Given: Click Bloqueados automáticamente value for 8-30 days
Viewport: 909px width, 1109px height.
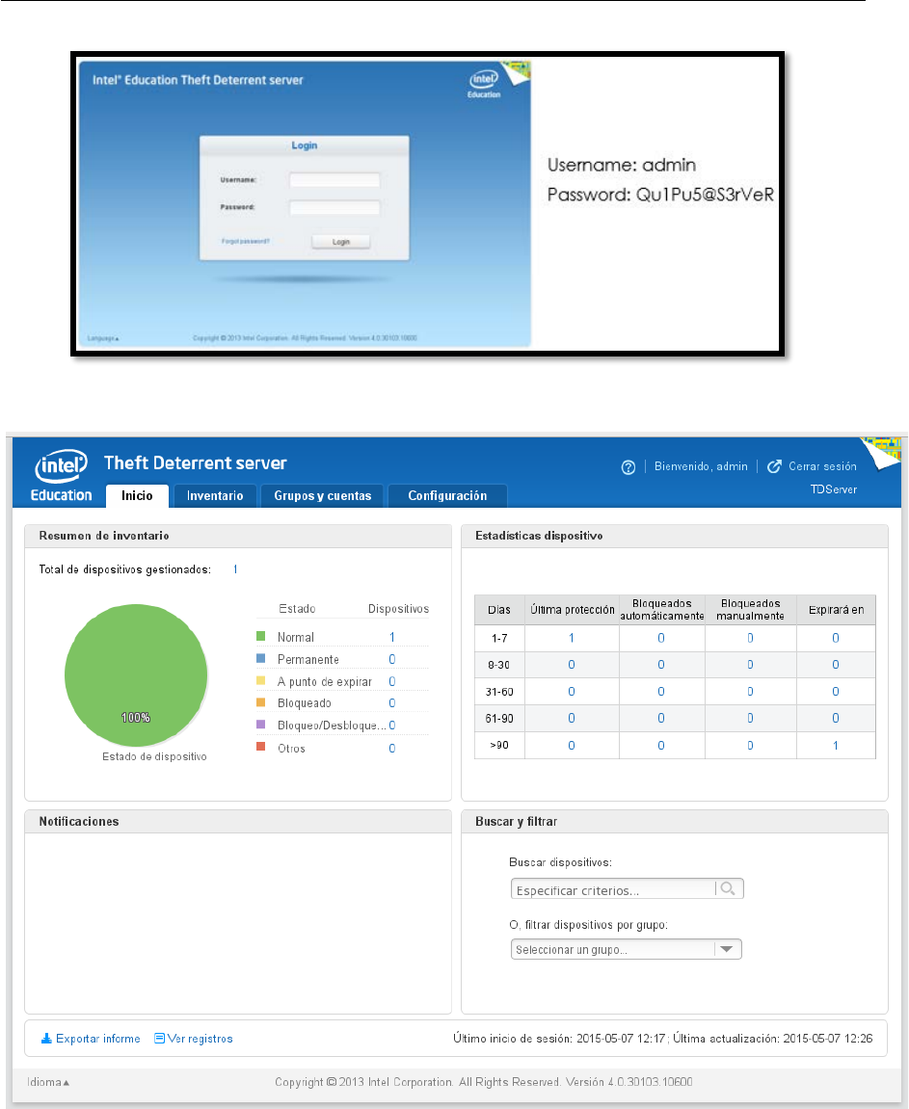Looking at the screenshot, I should [660, 665].
